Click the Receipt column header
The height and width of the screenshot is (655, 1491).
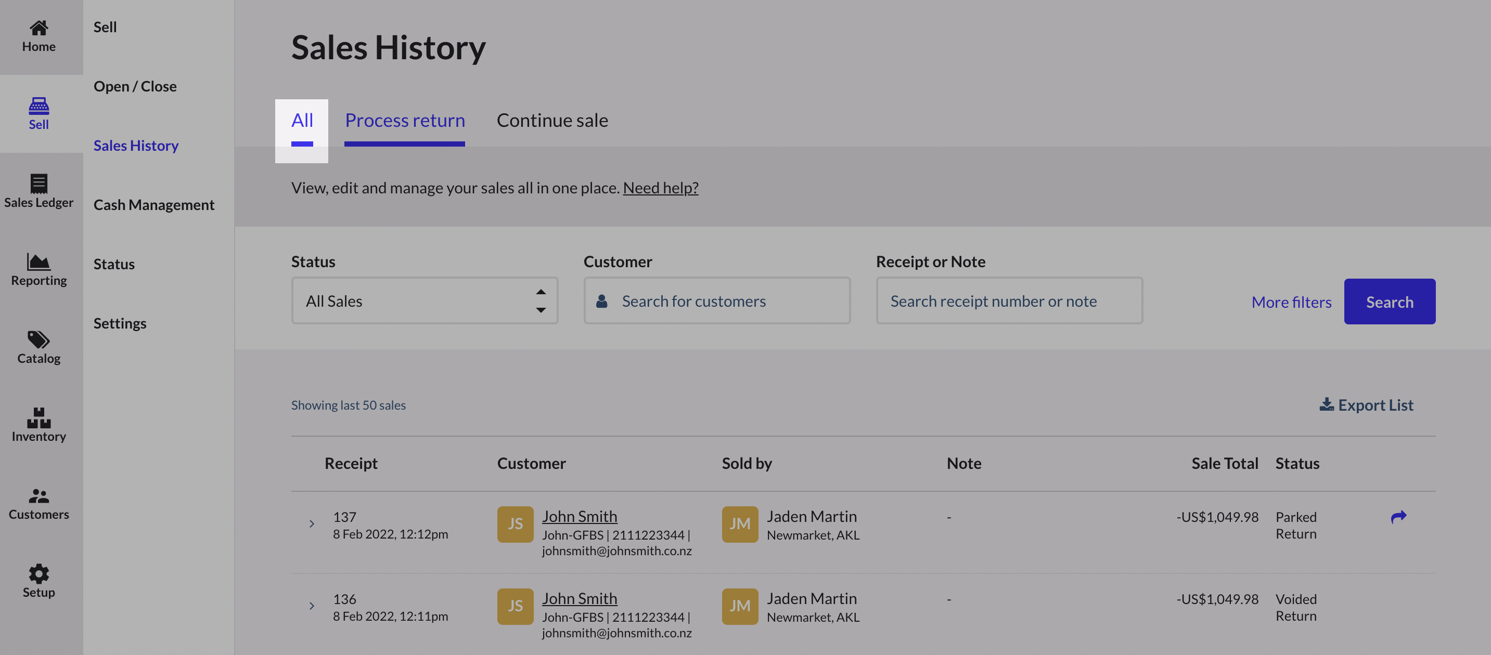pyautogui.click(x=351, y=464)
